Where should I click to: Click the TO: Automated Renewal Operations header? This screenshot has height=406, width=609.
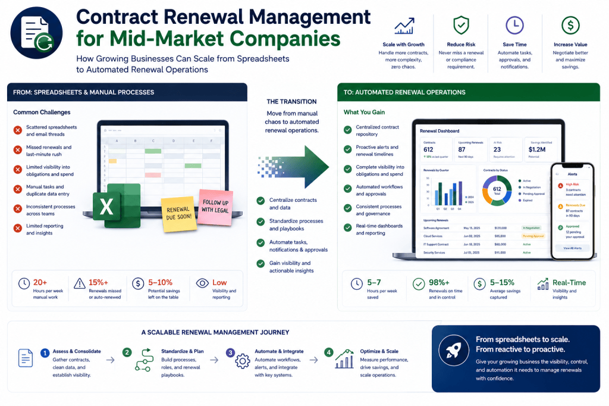pyautogui.click(x=469, y=92)
